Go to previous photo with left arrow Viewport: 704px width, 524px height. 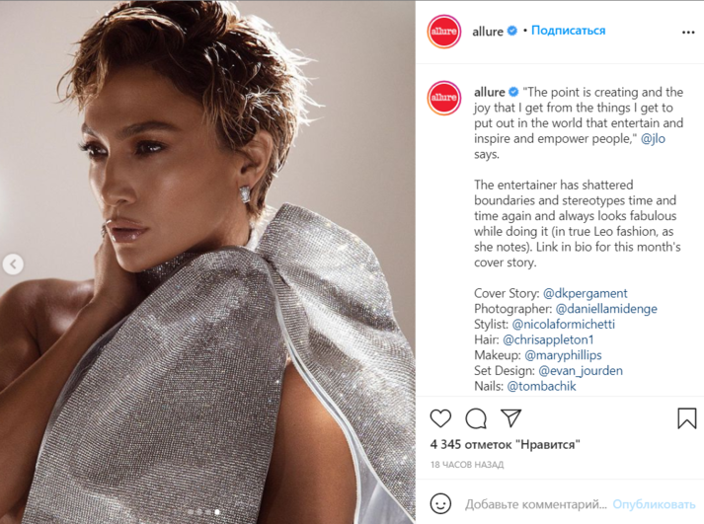click(13, 264)
